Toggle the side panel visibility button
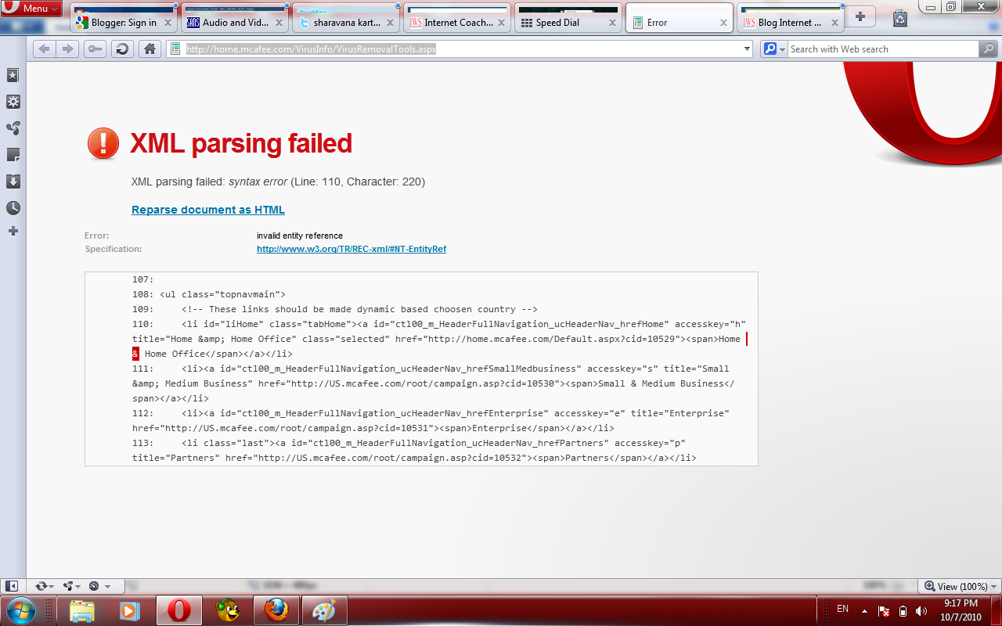This screenshot has width=1002, height=626. tap(12, 585)
